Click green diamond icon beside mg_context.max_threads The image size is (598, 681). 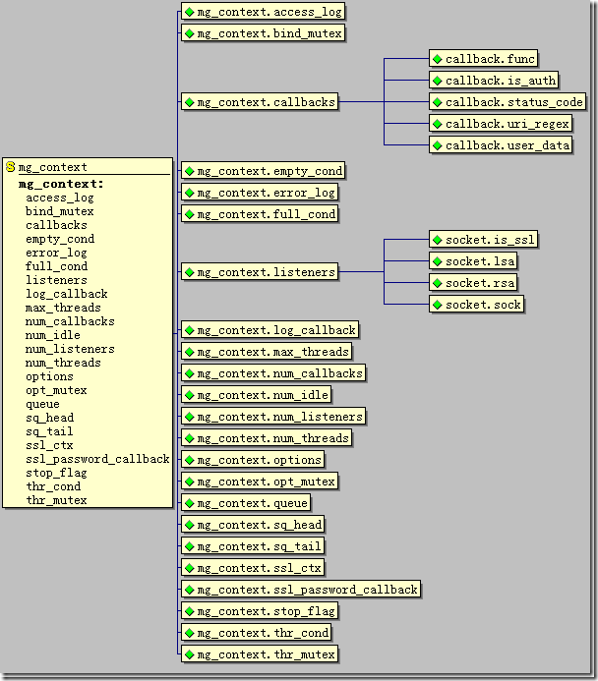(190, 352)
